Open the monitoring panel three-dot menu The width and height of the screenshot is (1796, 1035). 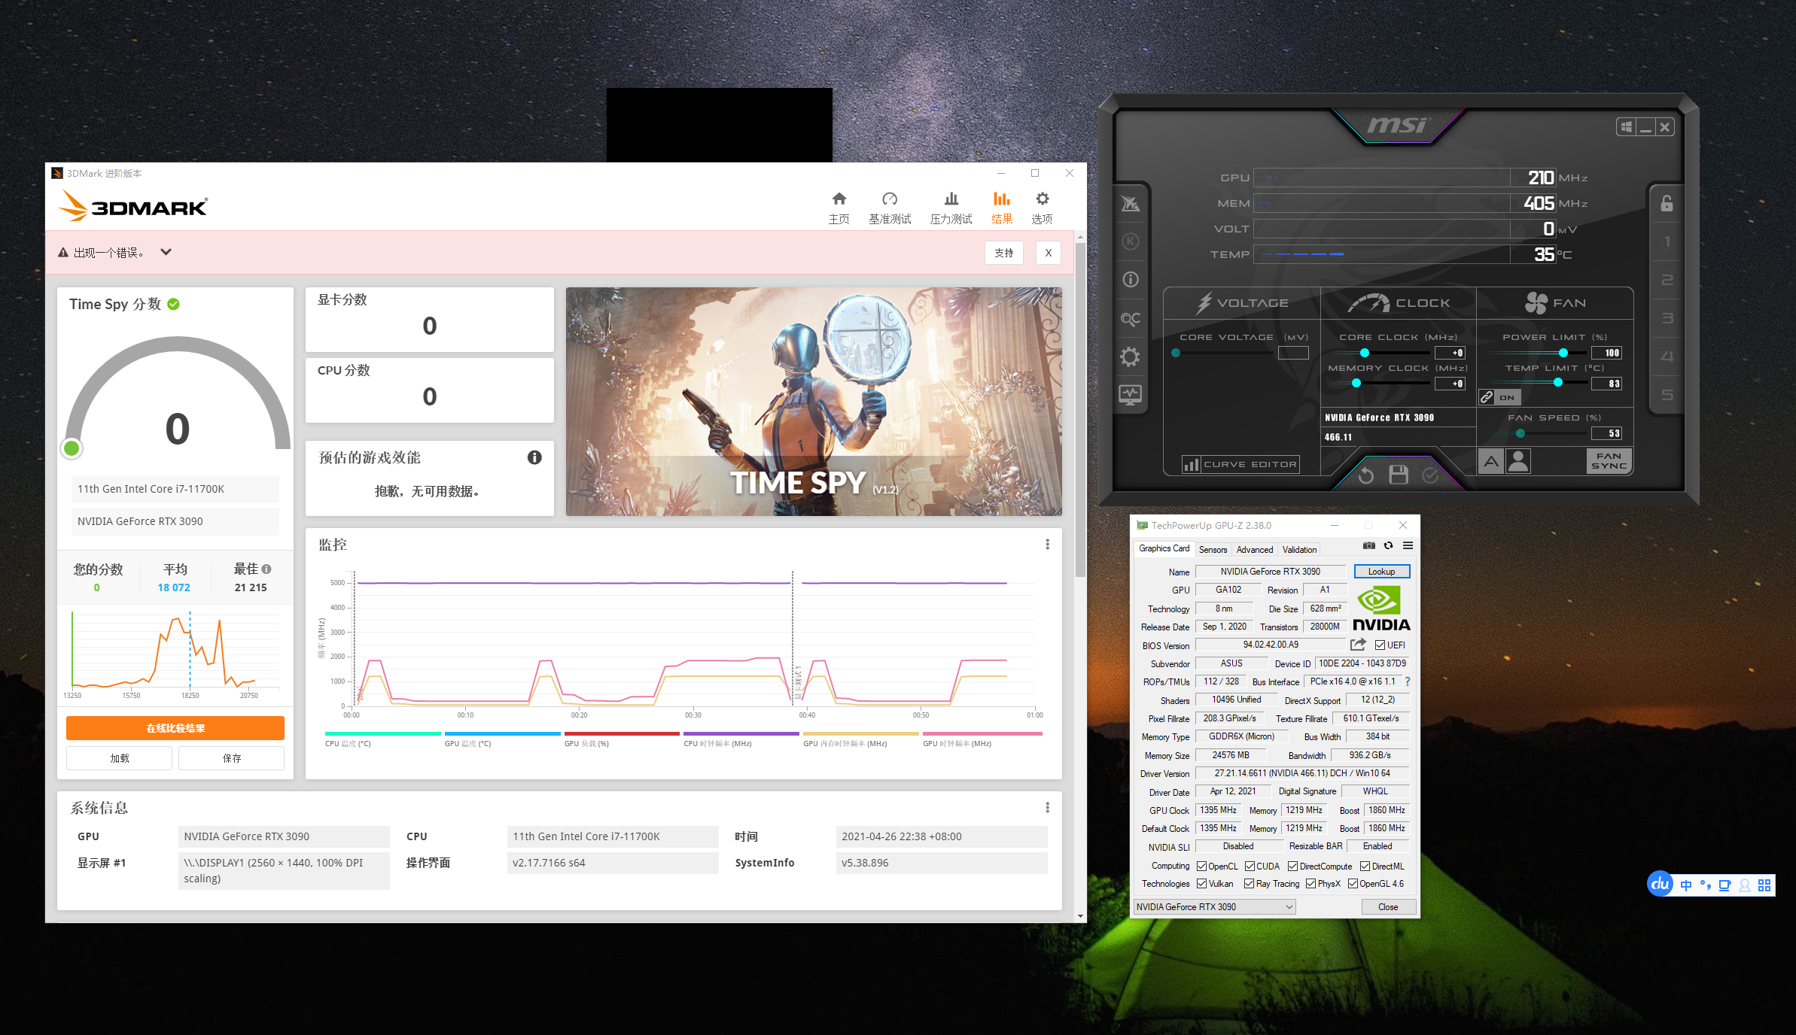[1047, 545]
